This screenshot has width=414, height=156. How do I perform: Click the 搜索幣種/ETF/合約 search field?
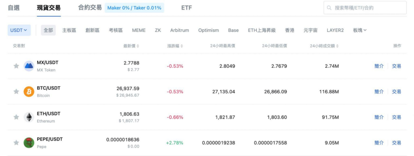tap(365, 8)
